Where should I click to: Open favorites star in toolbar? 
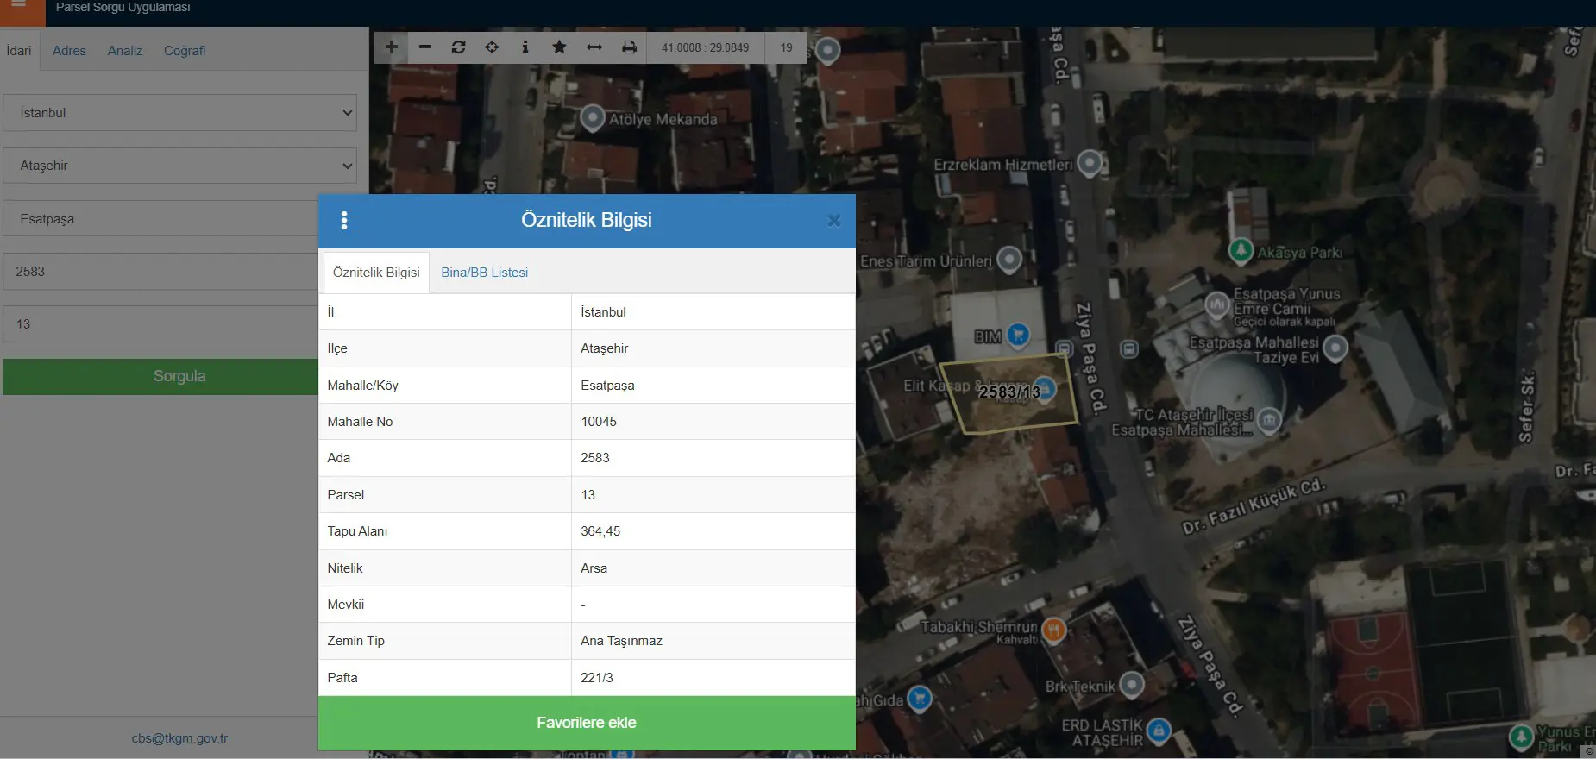click(559, 47)
